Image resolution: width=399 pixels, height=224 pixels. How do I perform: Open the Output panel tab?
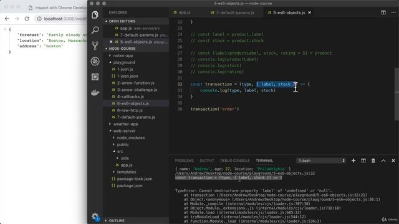click(206, 161)
